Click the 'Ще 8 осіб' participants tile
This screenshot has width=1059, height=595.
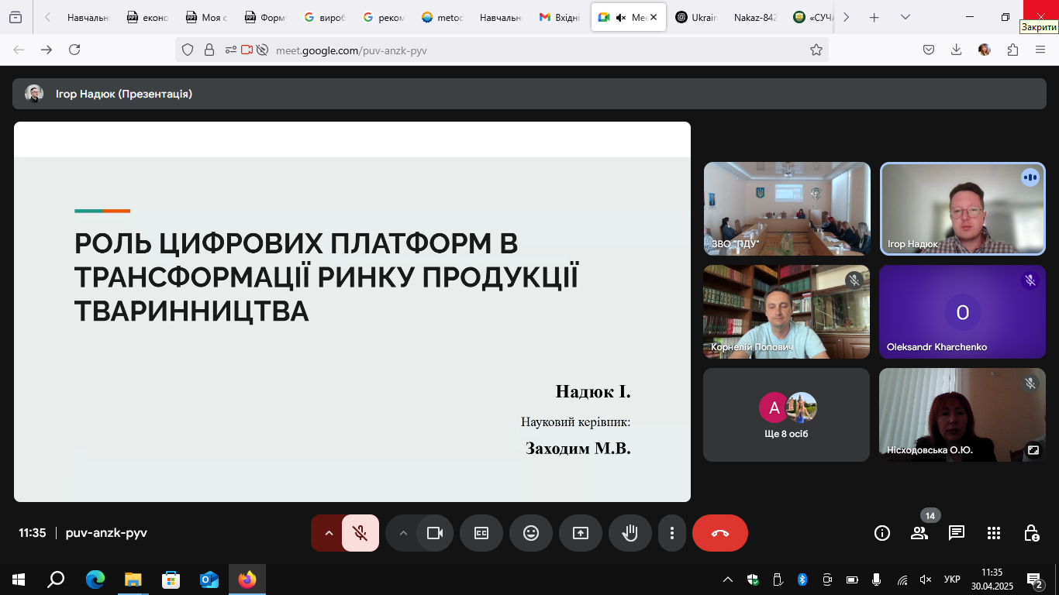(x=786, y=415)
